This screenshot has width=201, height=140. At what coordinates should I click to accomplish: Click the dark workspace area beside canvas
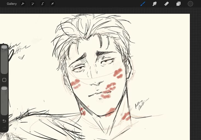[195, 75]
